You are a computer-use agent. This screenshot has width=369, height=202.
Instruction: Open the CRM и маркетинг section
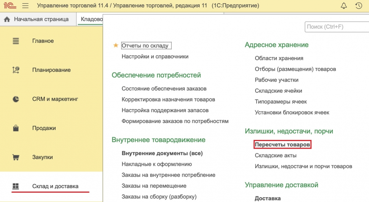pyautogui.click(x=55, y=99)
